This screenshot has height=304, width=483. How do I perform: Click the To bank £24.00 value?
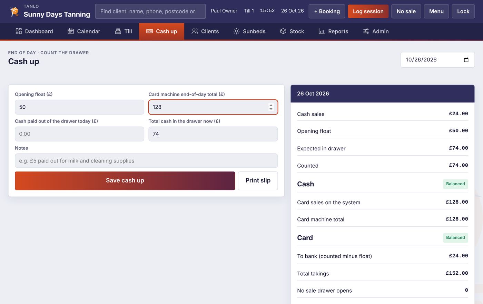[459, 256]
